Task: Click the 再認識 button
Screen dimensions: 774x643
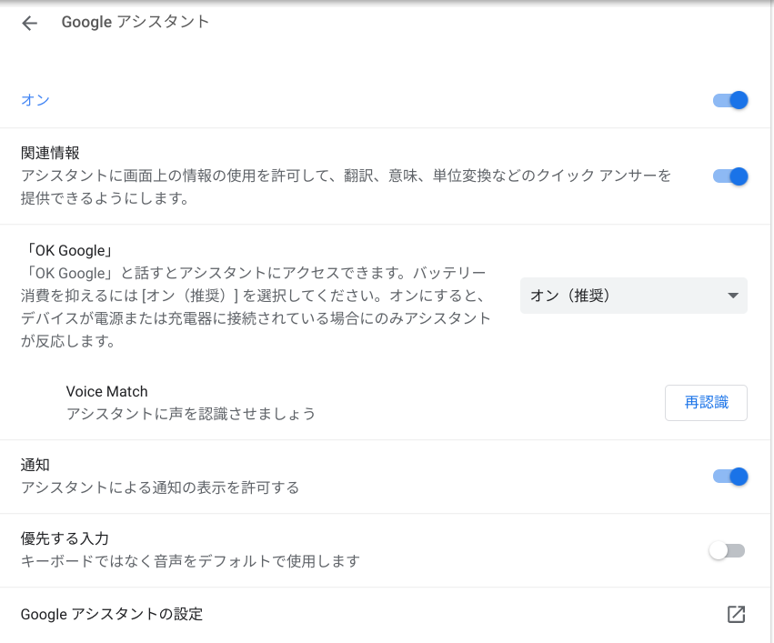Action: click(x=706, y=403)
